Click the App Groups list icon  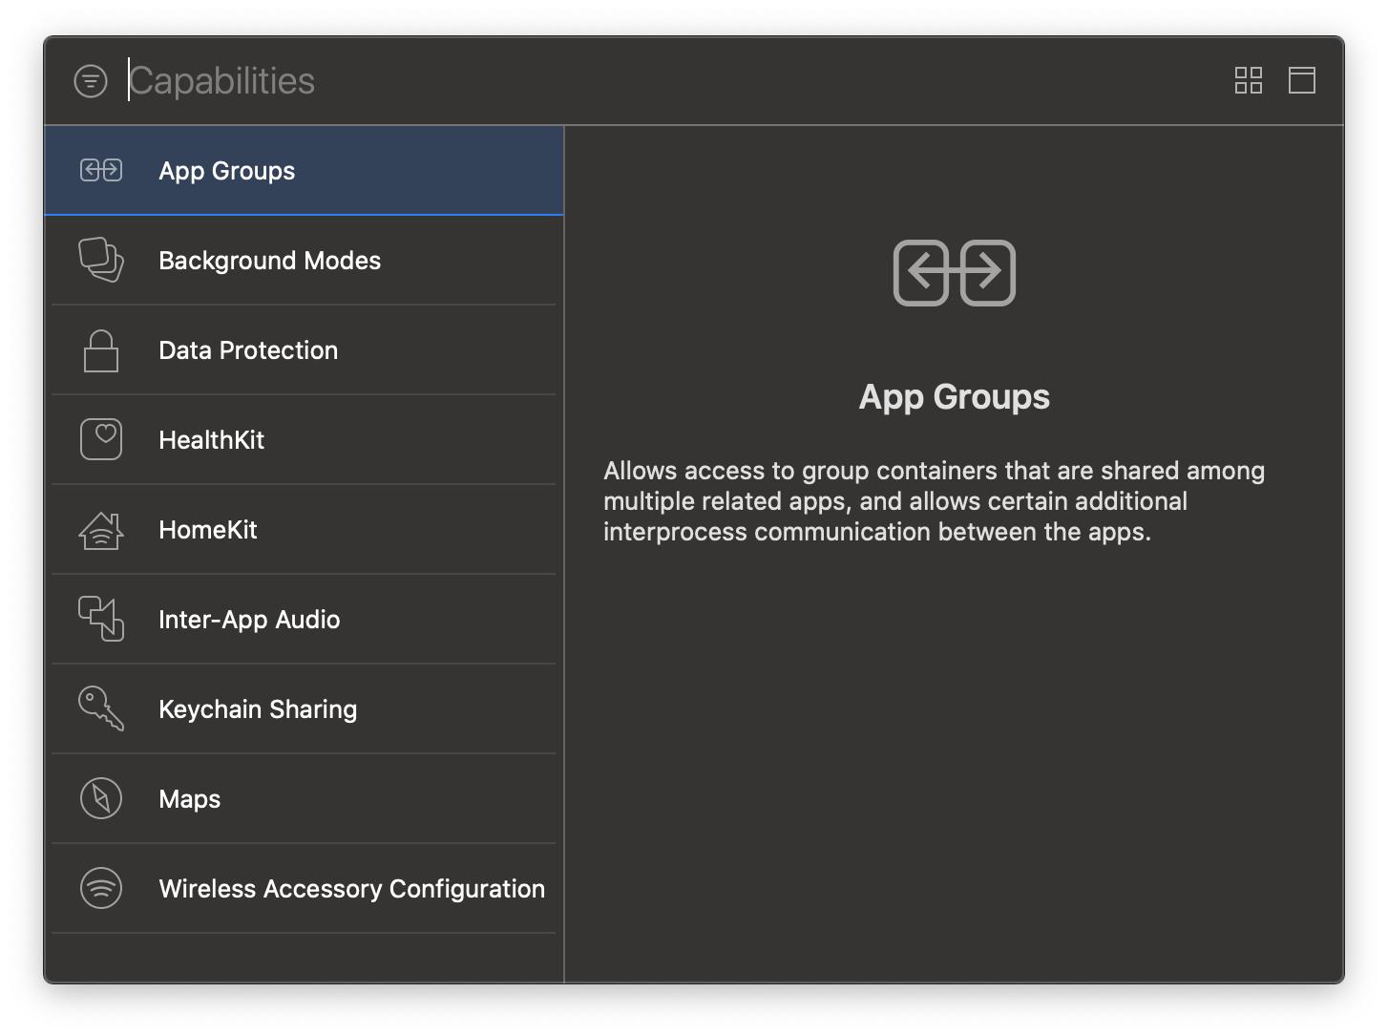(101, 171)
